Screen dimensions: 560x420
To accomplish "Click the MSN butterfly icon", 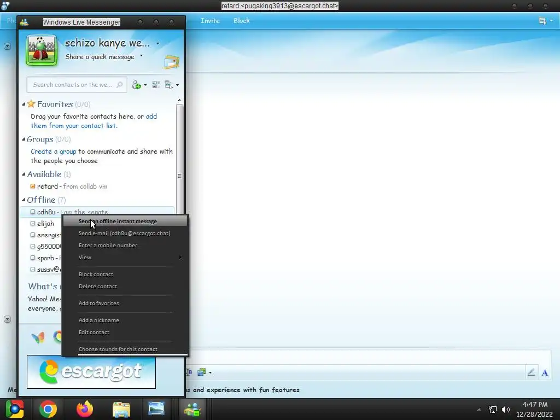I will pyautogui.click(x=38, y=337).
